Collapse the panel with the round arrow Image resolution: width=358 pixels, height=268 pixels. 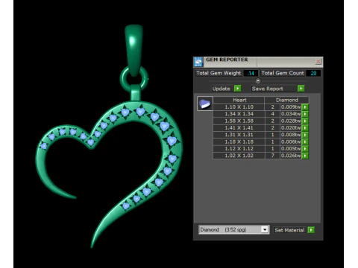[258, 80]
